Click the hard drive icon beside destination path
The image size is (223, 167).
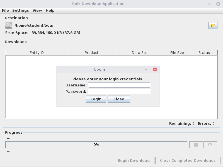(x=9, y=25)
